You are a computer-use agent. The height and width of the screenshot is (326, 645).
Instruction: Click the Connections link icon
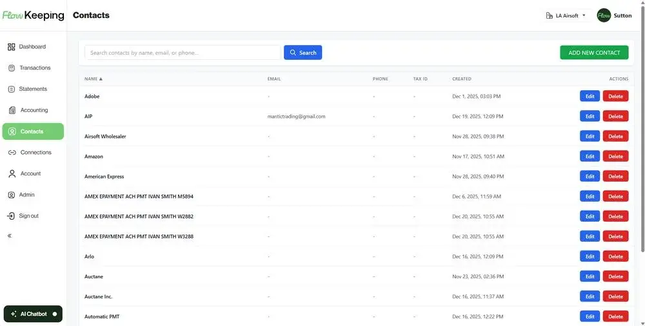12,153
